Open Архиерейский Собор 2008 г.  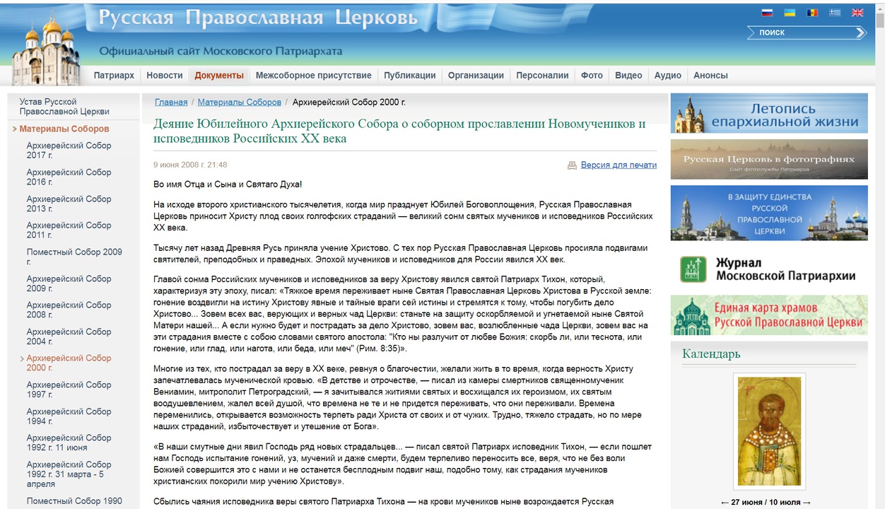point(69,310)
